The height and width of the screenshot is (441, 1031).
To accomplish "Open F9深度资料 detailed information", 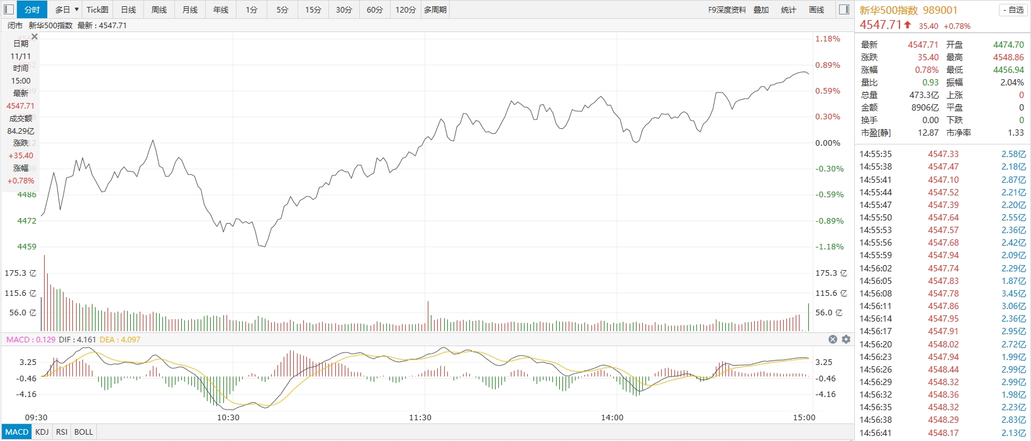I will pyautogui.click(x=727, y=9).
